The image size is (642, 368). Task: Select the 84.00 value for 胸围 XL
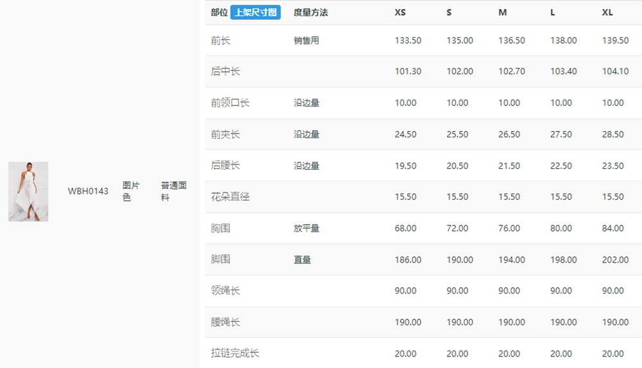(x=613, y=228)
